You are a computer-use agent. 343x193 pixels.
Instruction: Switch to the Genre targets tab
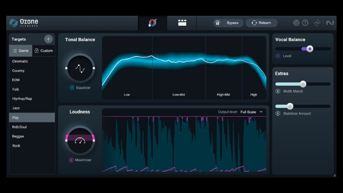pyautogui.click(x=21, y=51)
